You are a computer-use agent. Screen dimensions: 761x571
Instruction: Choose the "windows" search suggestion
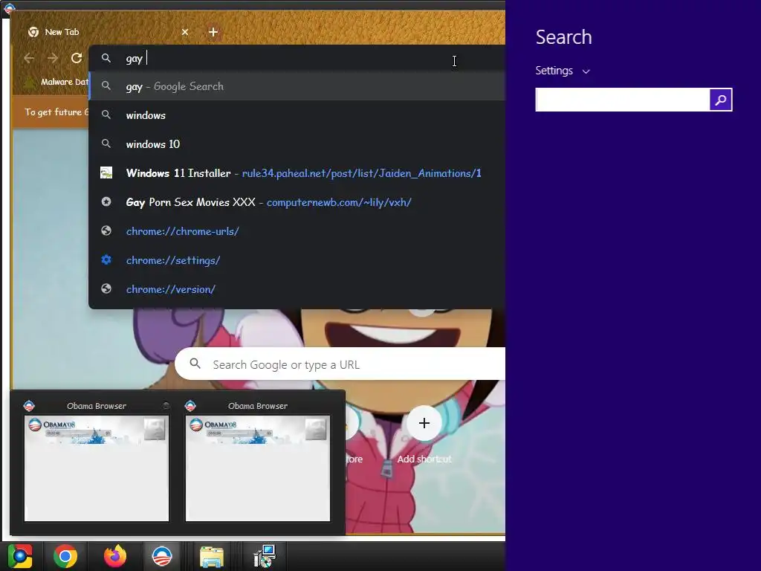tap(297, 115)
